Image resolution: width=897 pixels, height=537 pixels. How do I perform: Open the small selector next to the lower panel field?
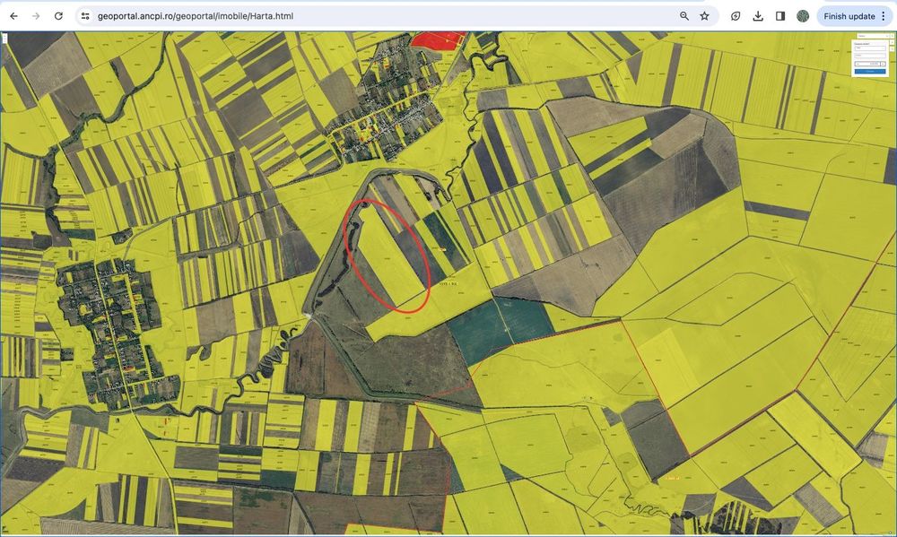pyautogui.click(x=883, y=64)
